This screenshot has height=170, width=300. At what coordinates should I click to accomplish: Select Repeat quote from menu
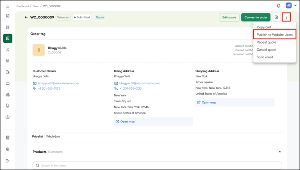point(266,42)
